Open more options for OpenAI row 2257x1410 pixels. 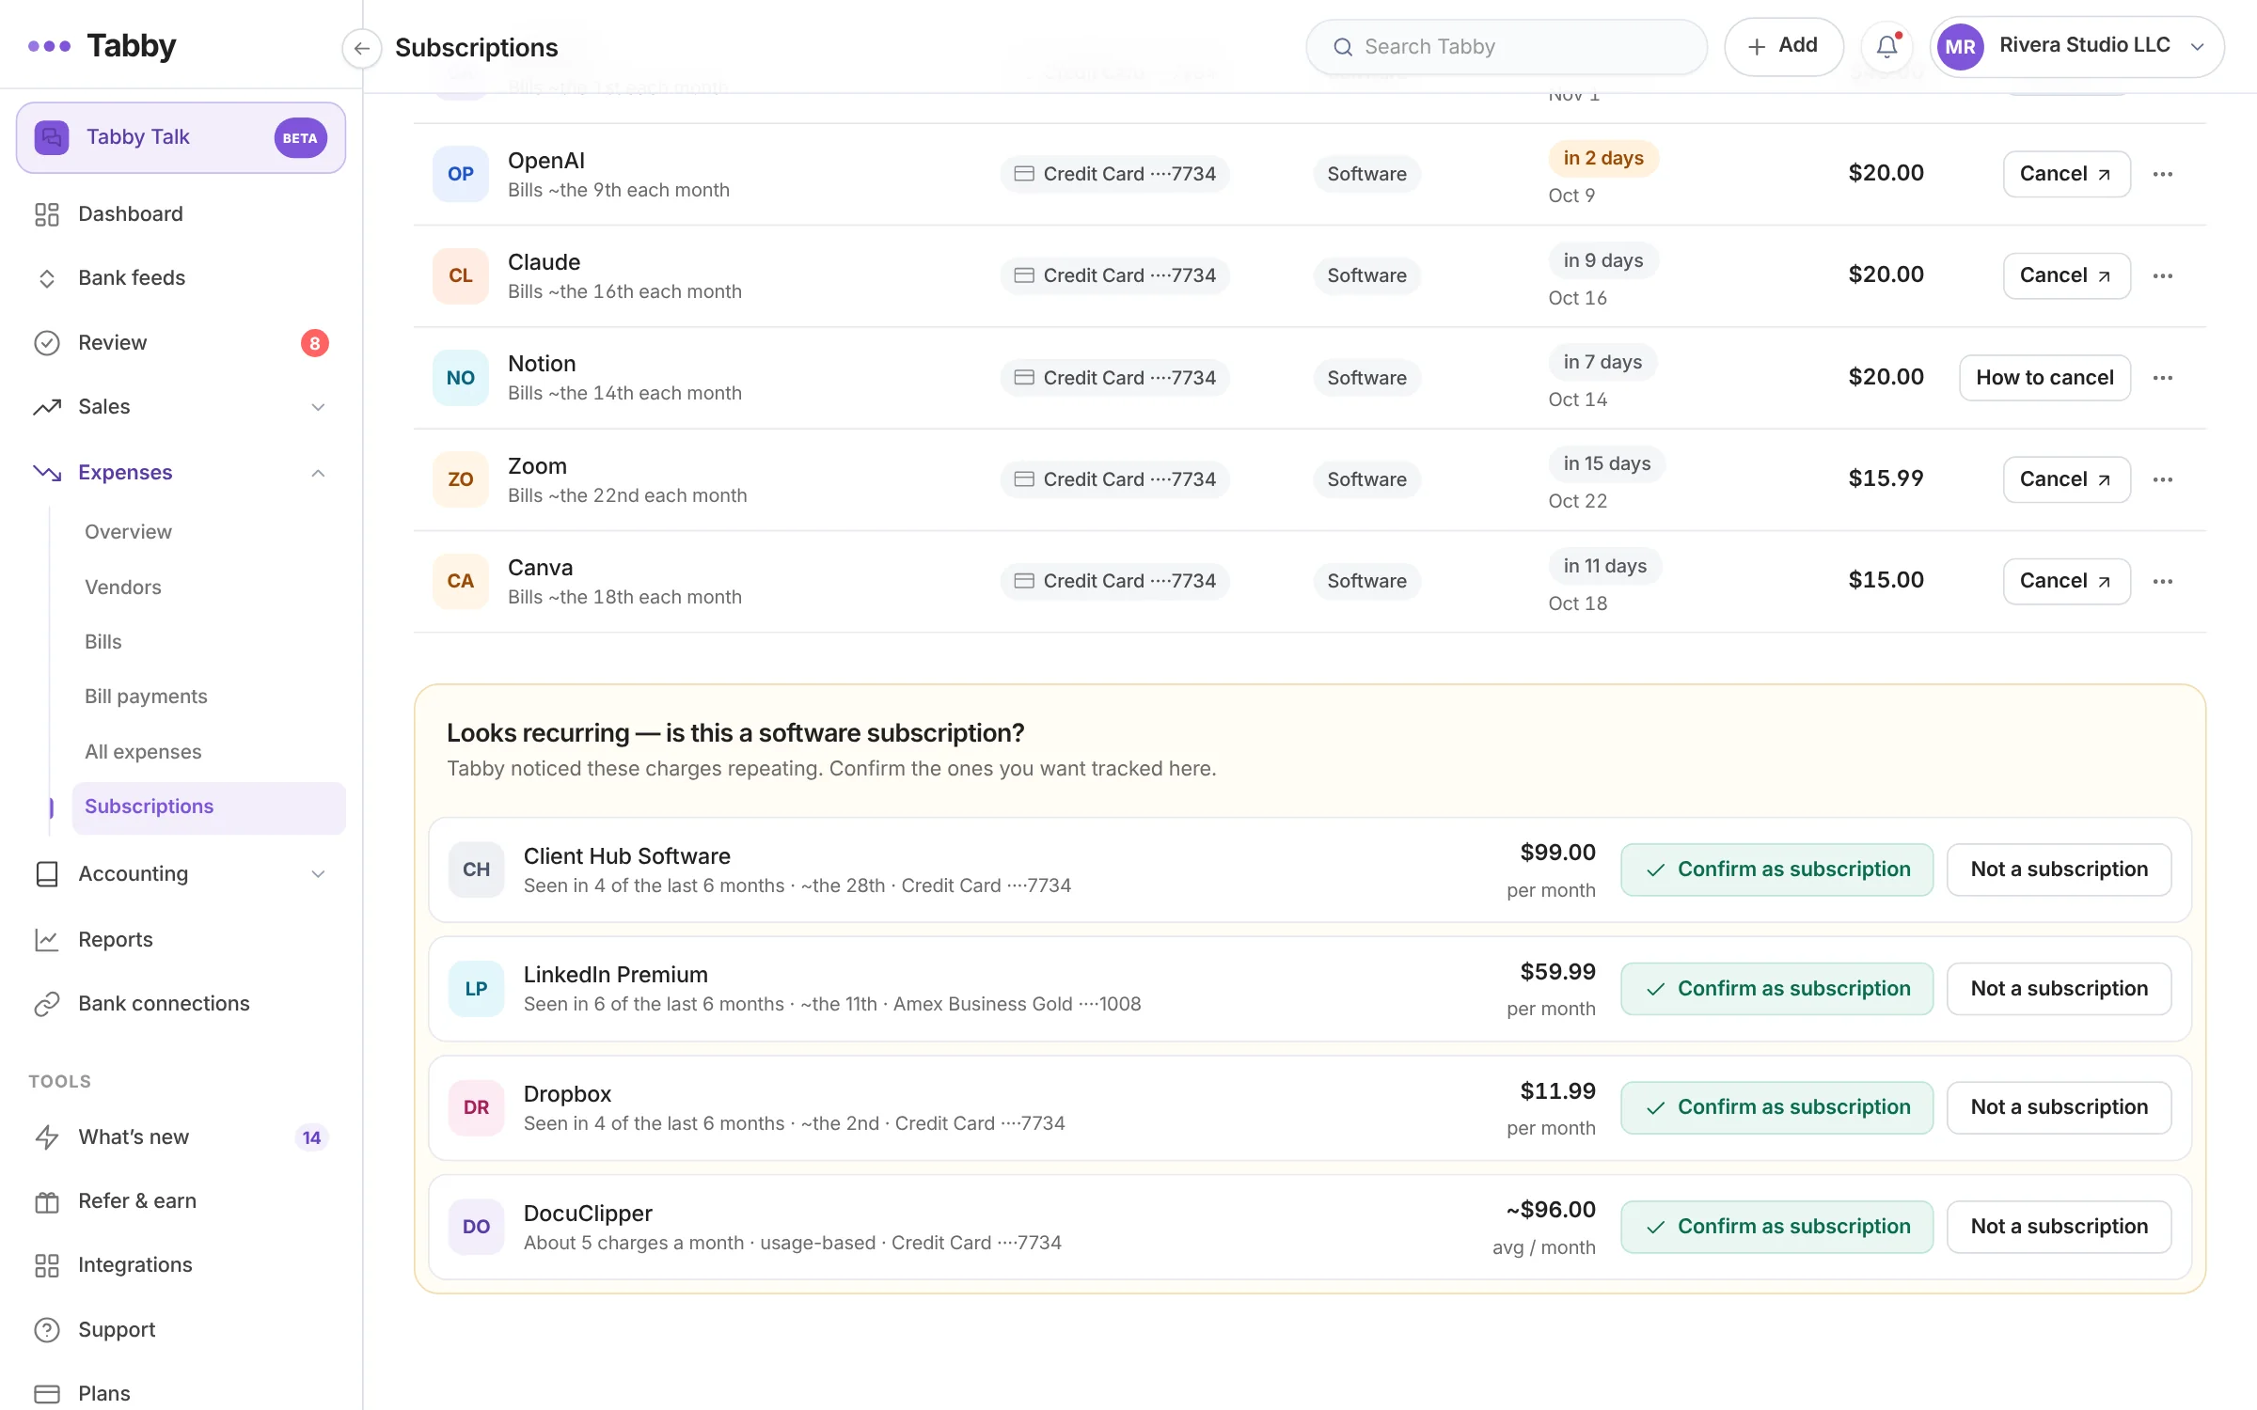point(2162,174)
